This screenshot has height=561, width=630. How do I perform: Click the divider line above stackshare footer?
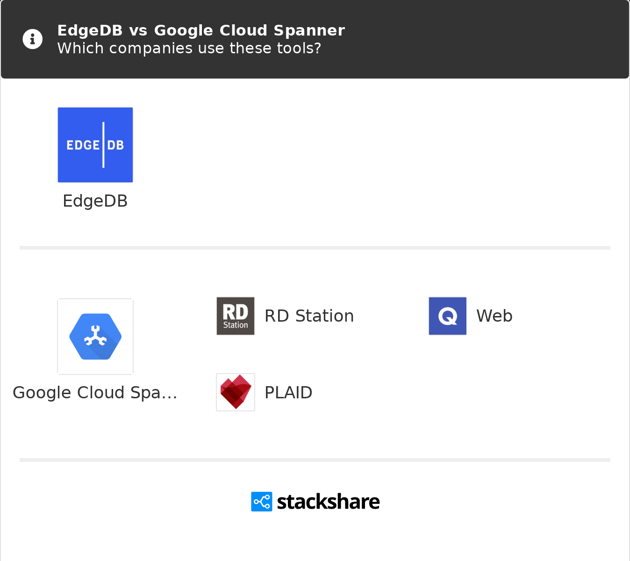pyautogui.click(x=315, y=460)
